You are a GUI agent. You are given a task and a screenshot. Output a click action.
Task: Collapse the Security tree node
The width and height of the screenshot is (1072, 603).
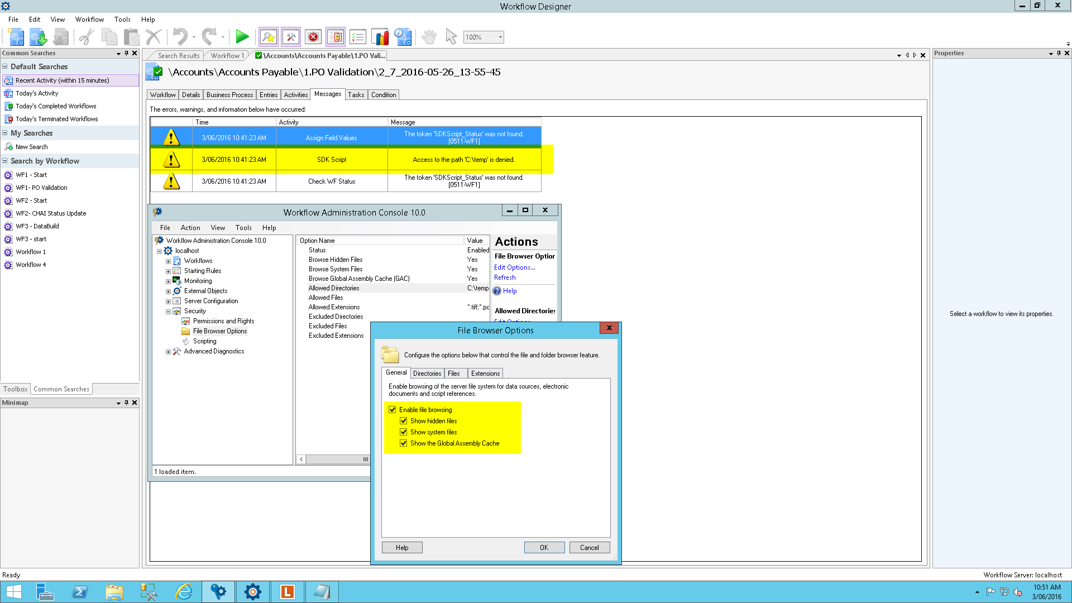[x=168, y=312]
